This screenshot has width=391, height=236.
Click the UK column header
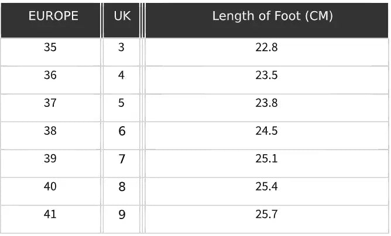121,17
